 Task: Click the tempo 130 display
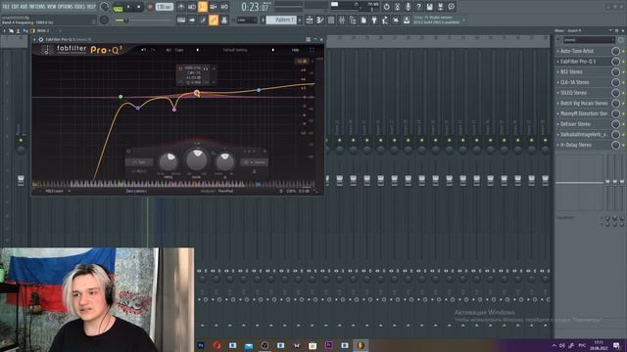(164, 7)
